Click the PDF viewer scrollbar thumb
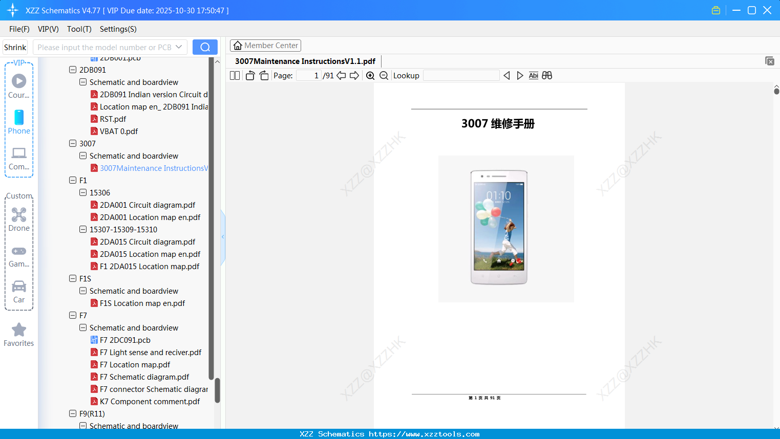The image size is (780, 439). pos(776,91)
